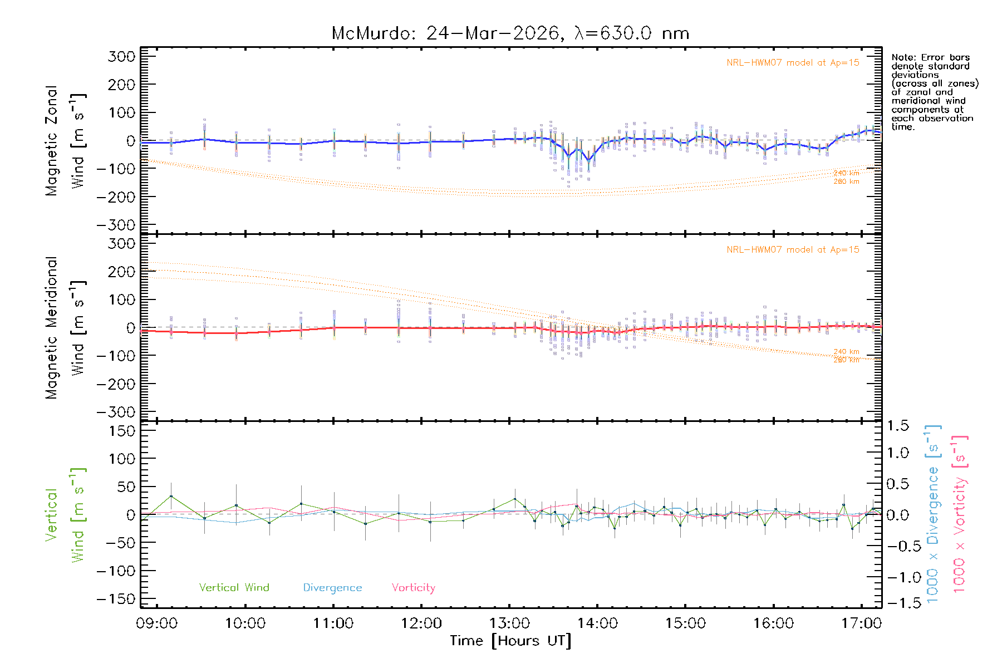1002x668 pixels.
Task: Click the "Time [Hours UT]" axis title
Action: click(x=510, y=641)
